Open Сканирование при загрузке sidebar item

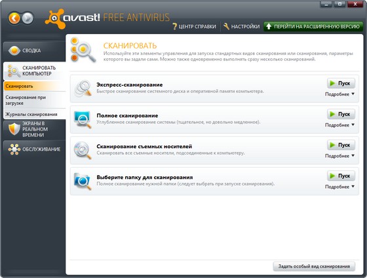tap(34, 100)
